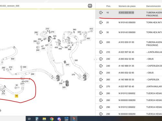Click callout 380 in the diagram
Viewport: 162px width, 121px height.
click(66, 47)
